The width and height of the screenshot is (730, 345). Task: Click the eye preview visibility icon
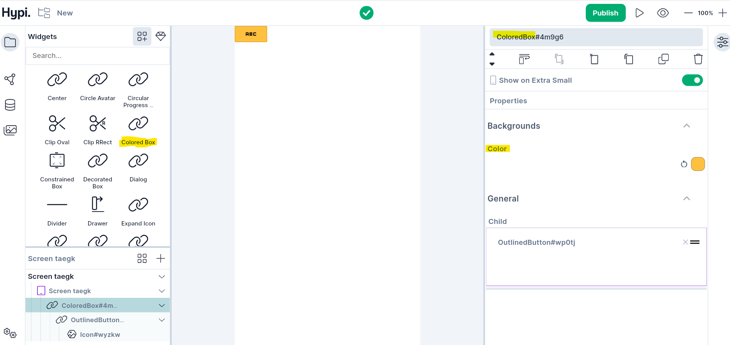[x=663, y=13]
